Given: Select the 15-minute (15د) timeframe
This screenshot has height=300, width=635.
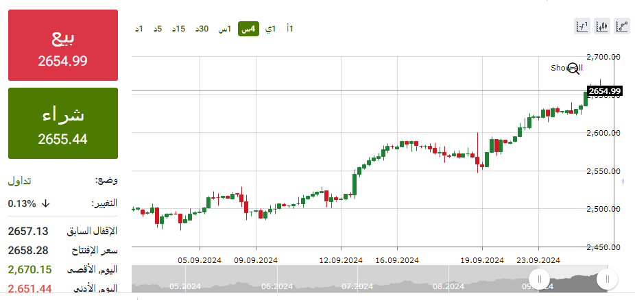Looking at the screenshot, I should click(x=179, y=29).
